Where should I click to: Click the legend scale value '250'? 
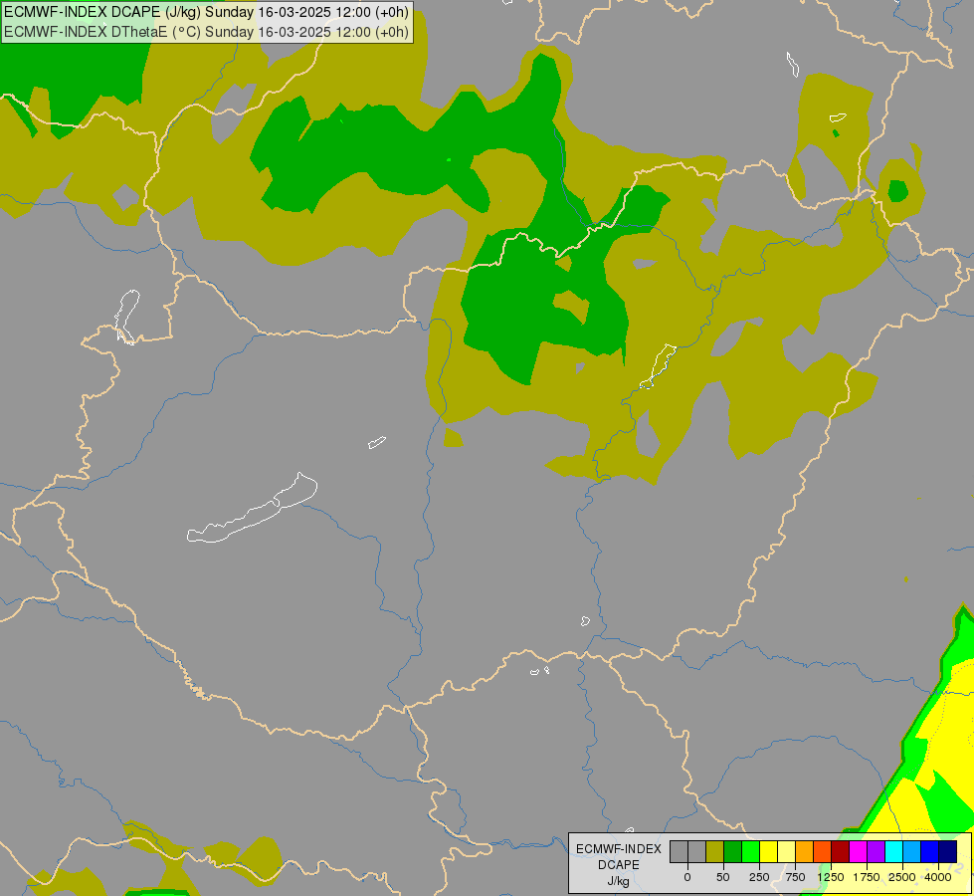point(759,877)
